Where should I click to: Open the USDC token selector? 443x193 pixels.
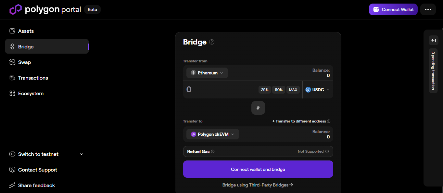(x=318, y=90)
